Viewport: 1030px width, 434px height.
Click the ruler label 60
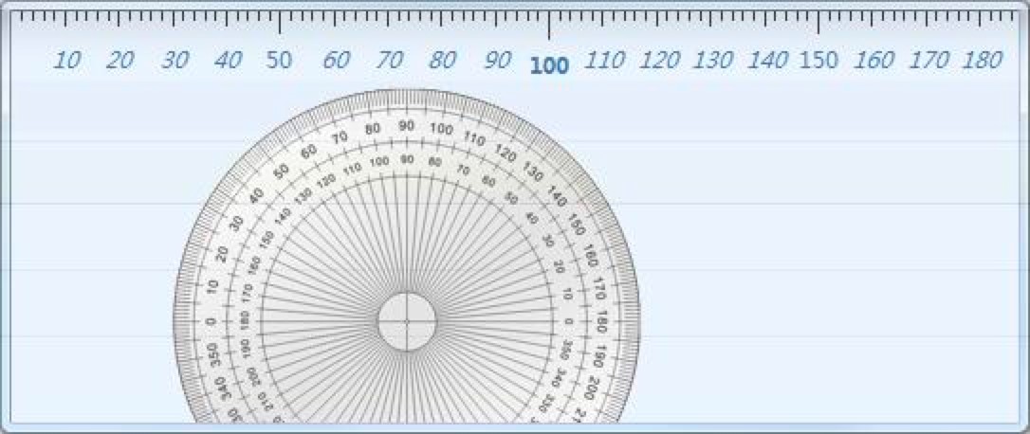tap(336, 61)
